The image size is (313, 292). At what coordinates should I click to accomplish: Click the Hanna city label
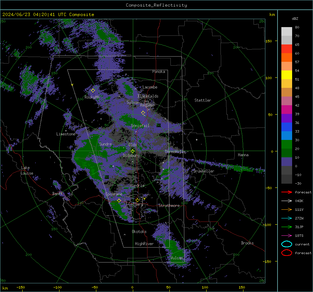click(243, 155)
